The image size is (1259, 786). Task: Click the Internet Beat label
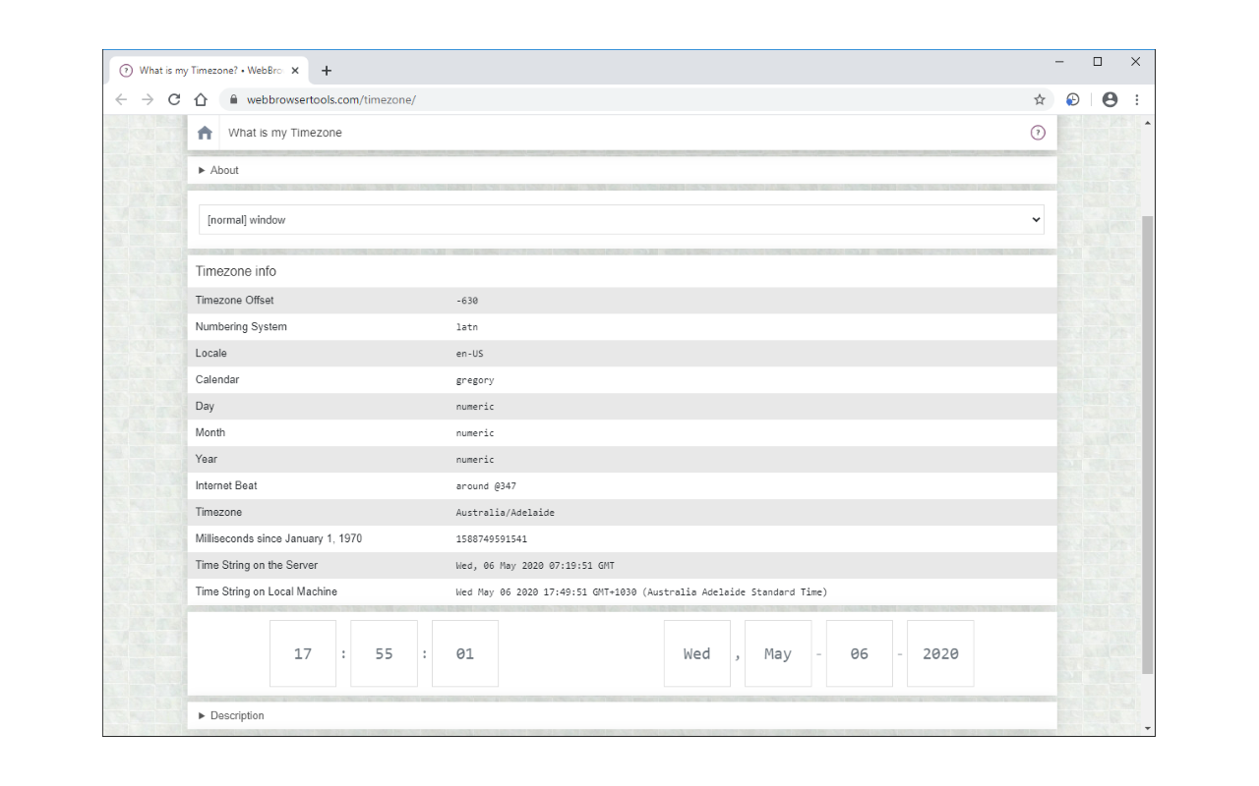click(x=226, y=485)
